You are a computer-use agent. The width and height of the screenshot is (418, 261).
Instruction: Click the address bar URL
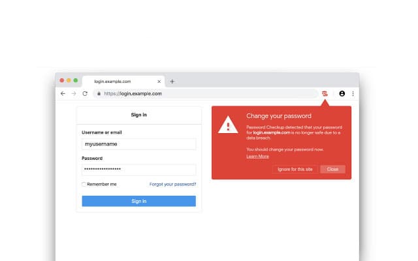tap(133, 93)
